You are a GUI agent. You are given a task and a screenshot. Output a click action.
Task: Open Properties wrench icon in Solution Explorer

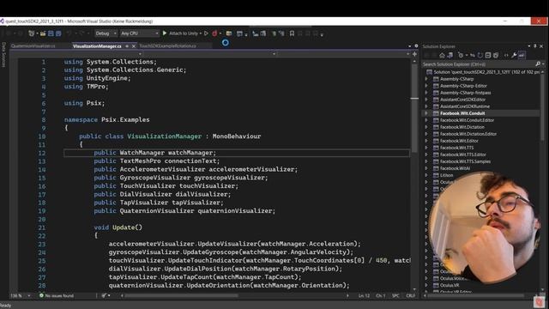[x=514, y=55]
